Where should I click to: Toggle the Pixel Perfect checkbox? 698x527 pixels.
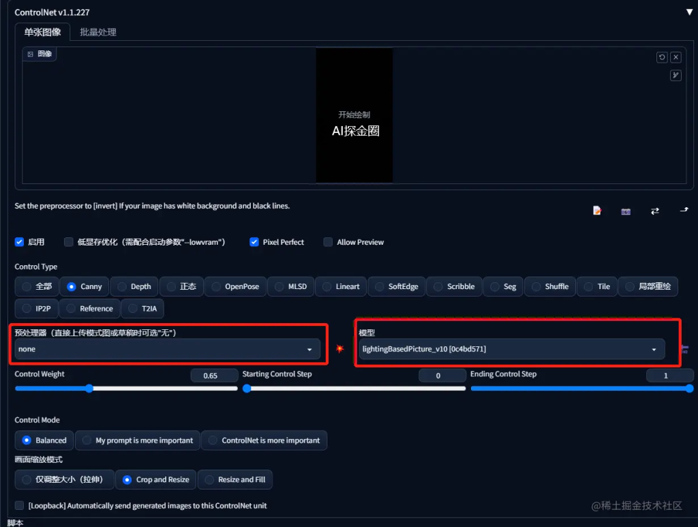(x=254, y=242)
